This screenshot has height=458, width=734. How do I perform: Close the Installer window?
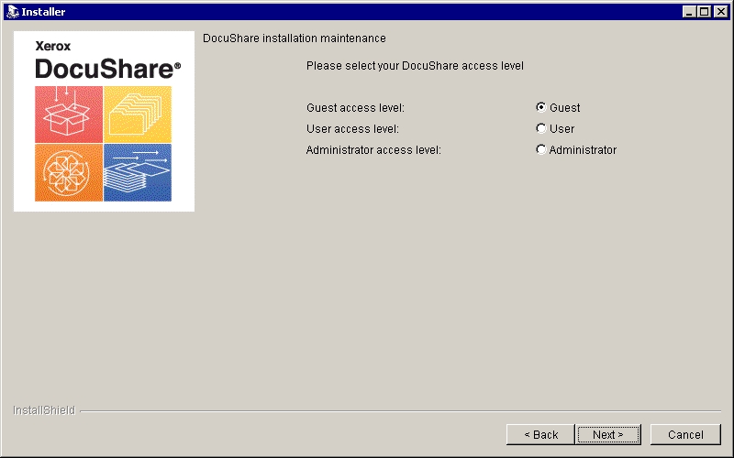coord(721,12)
